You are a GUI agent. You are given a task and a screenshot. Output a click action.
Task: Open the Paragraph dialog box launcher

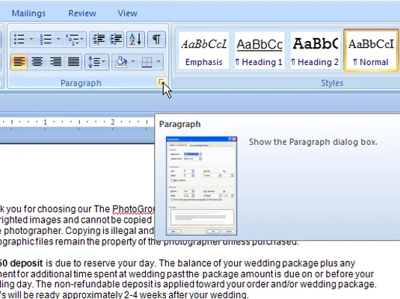pyautogui.click(x=161, y=82)
